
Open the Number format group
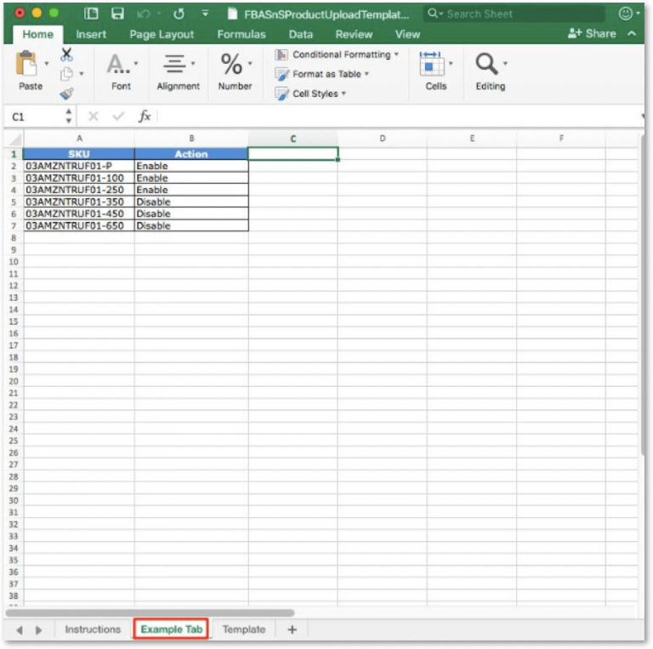click(235, 70)
